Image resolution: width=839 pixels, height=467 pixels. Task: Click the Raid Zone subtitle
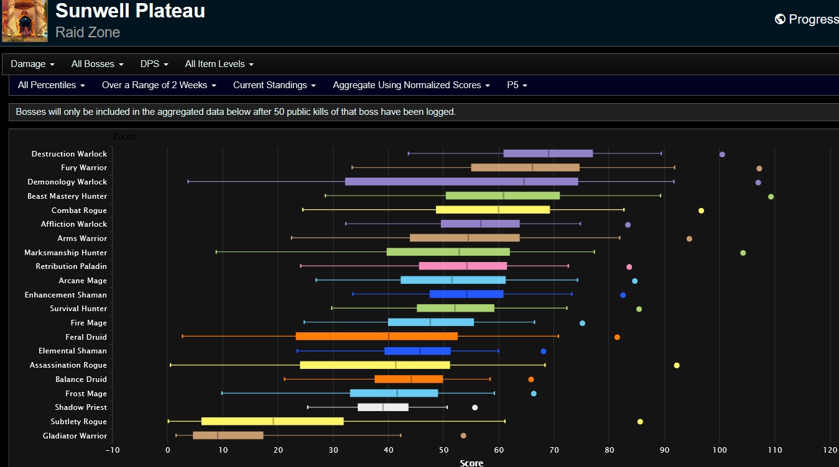[x=88, y=32]
